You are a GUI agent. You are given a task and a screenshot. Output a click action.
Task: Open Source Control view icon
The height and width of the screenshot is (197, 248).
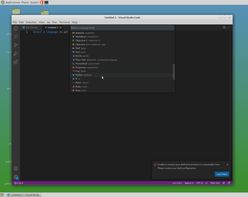[16, 45]
